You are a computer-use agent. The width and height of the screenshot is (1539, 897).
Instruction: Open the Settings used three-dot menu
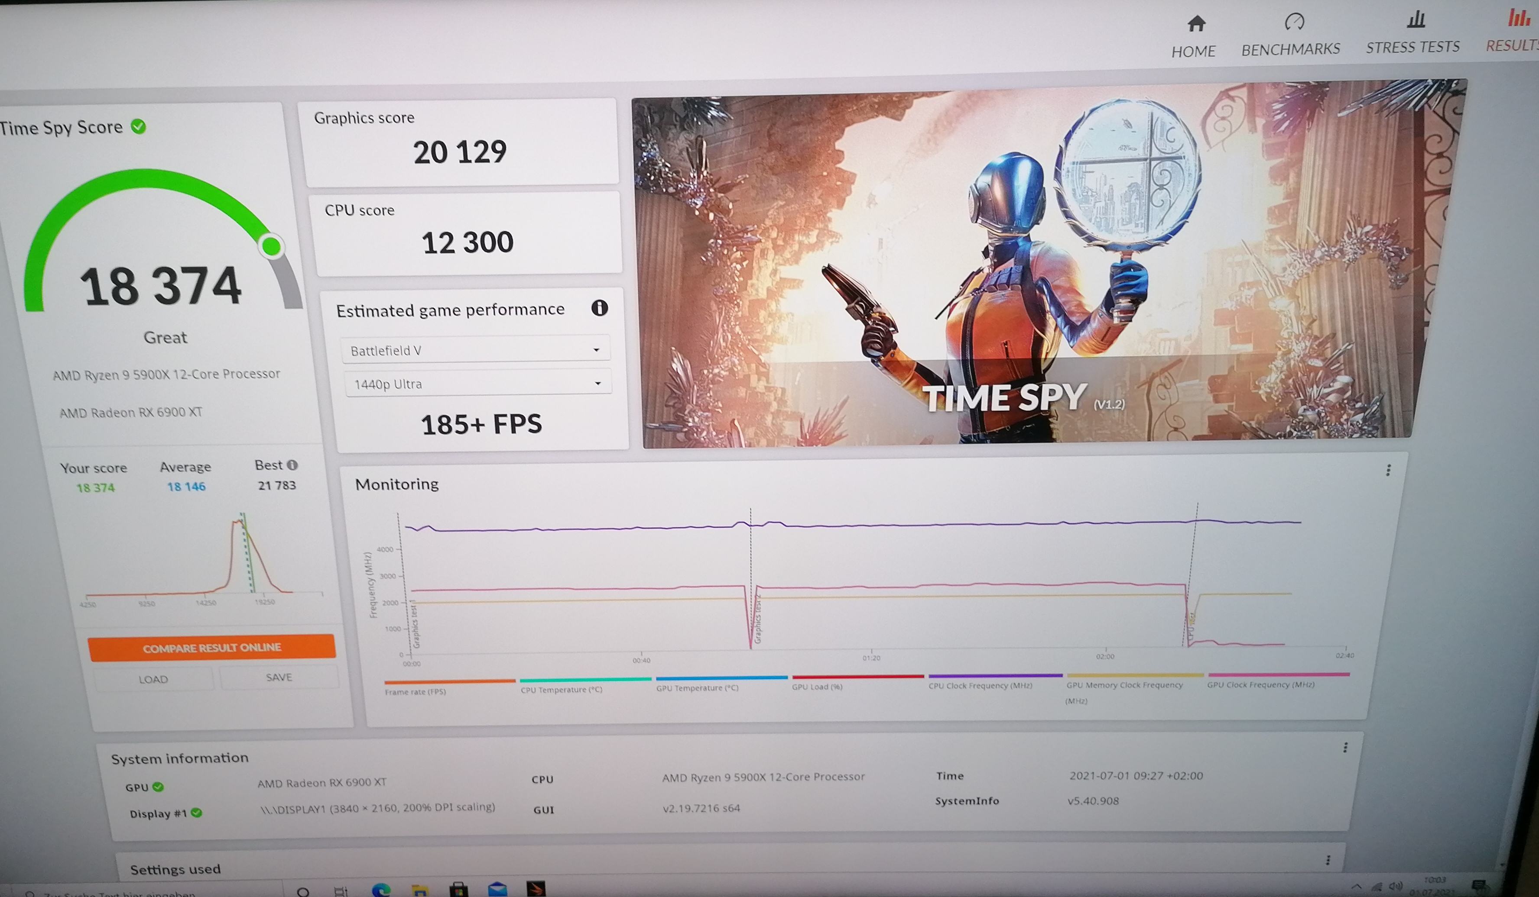[x=1328, y=860]
